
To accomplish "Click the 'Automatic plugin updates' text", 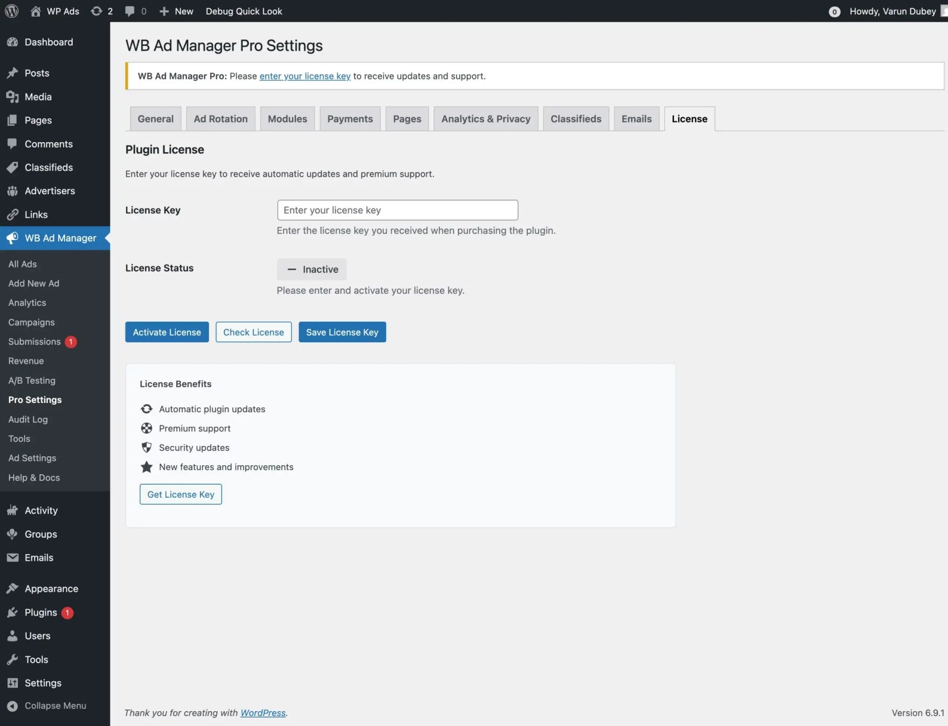I will (212, 409).
